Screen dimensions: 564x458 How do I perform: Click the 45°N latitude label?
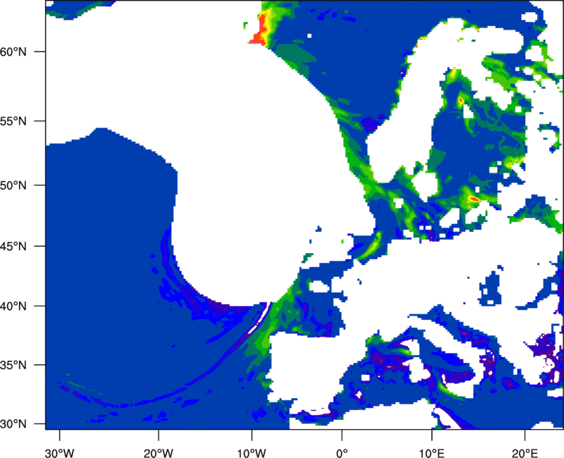coord(13,246)
